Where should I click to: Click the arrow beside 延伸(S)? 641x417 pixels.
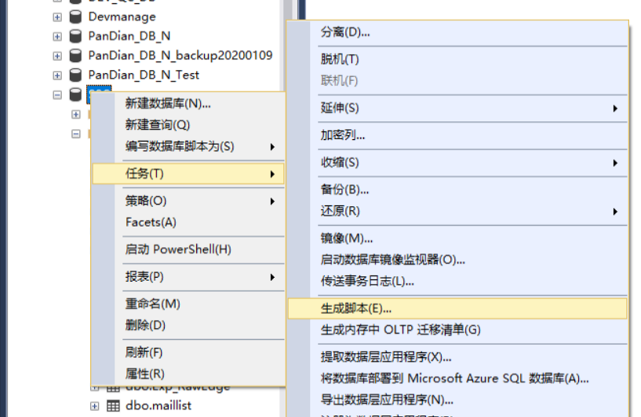click(615, 108)
